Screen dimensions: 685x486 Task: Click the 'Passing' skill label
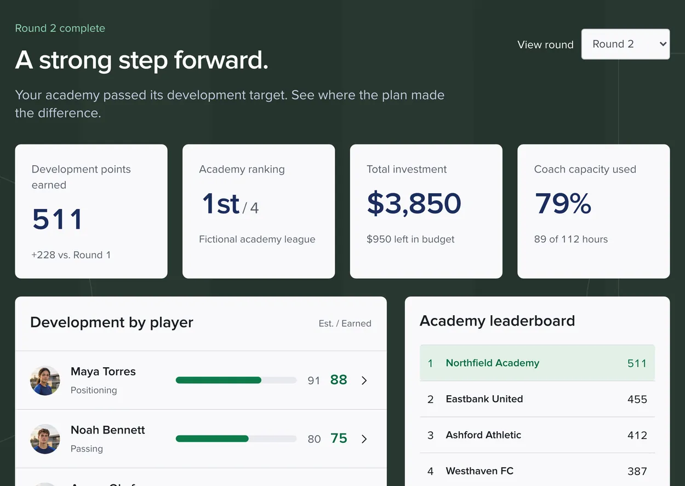click(x=87, y=449)
